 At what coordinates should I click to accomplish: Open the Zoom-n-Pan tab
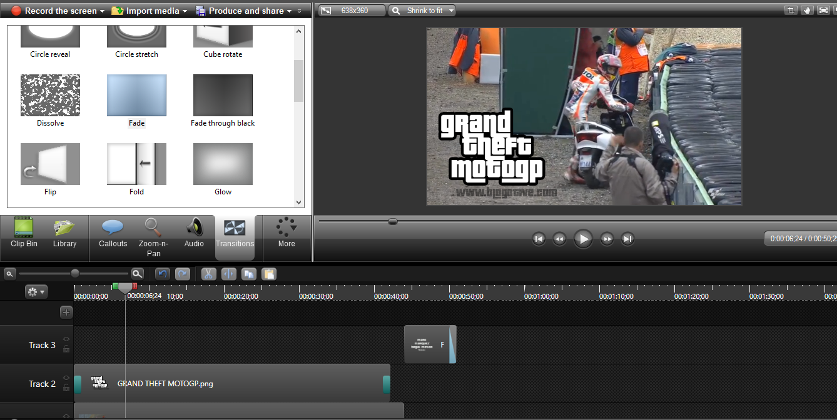point(153,237)
